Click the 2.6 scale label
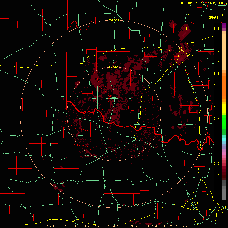 (217, 130)
